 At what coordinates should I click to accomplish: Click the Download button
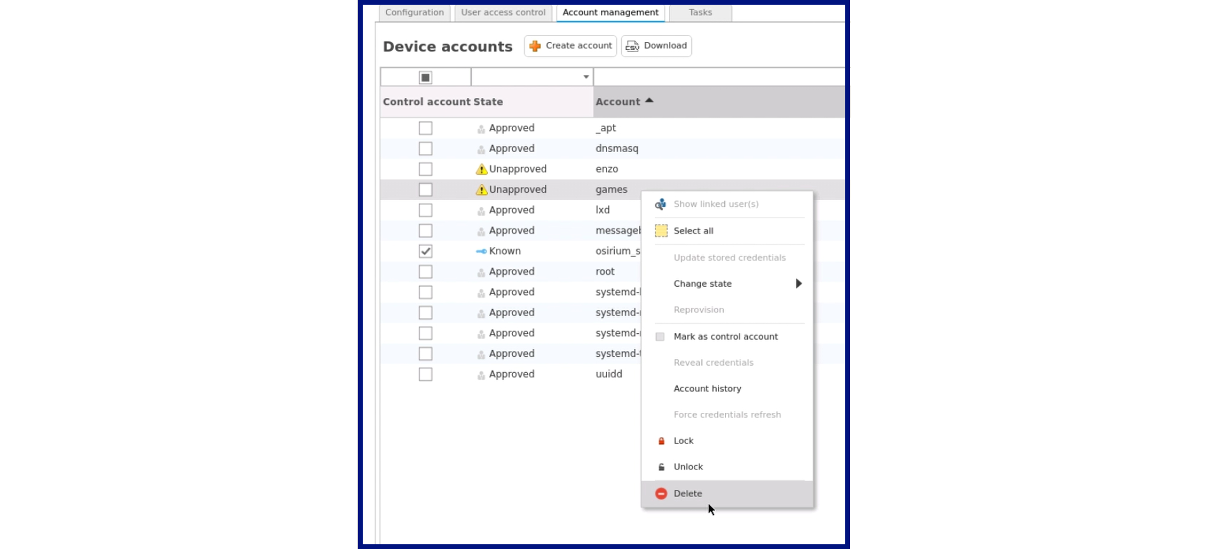coord(656,46)
